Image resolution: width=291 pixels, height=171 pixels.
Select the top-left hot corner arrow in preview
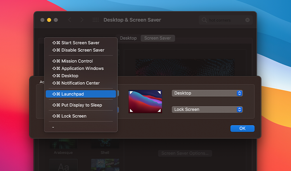click(x=132, y=92)
